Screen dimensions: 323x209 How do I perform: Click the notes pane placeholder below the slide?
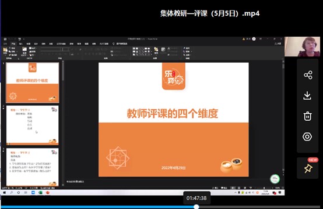[75, 182]
